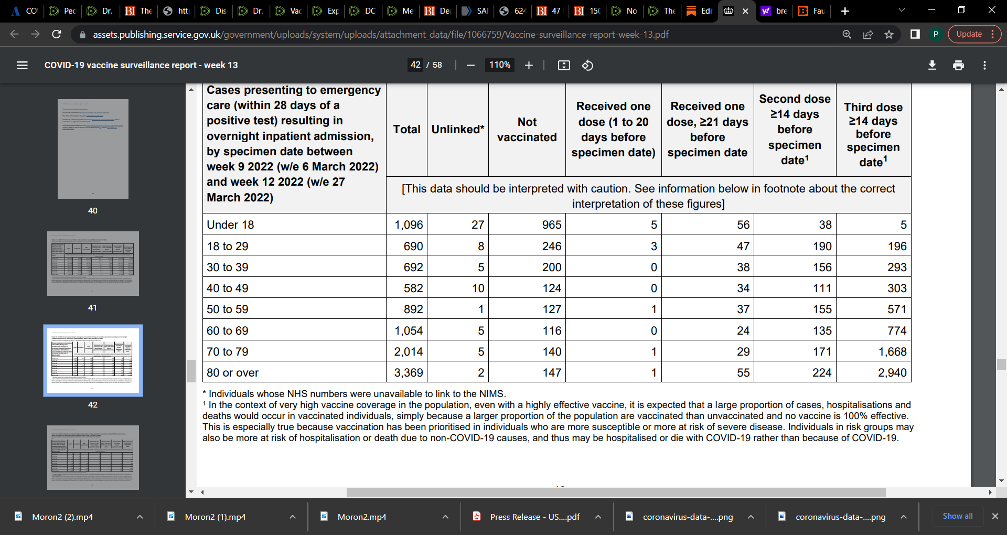
Task: Open the browser side panel
Action: point(915,34)
